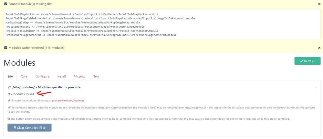Select the Site tab
Image resolution: width=323 pixels, height=139 pixels.
click(x=10, y=76)
